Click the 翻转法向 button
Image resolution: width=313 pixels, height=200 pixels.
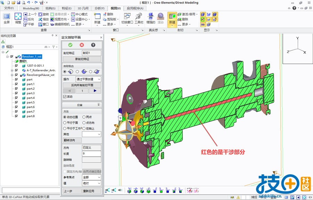72,140
